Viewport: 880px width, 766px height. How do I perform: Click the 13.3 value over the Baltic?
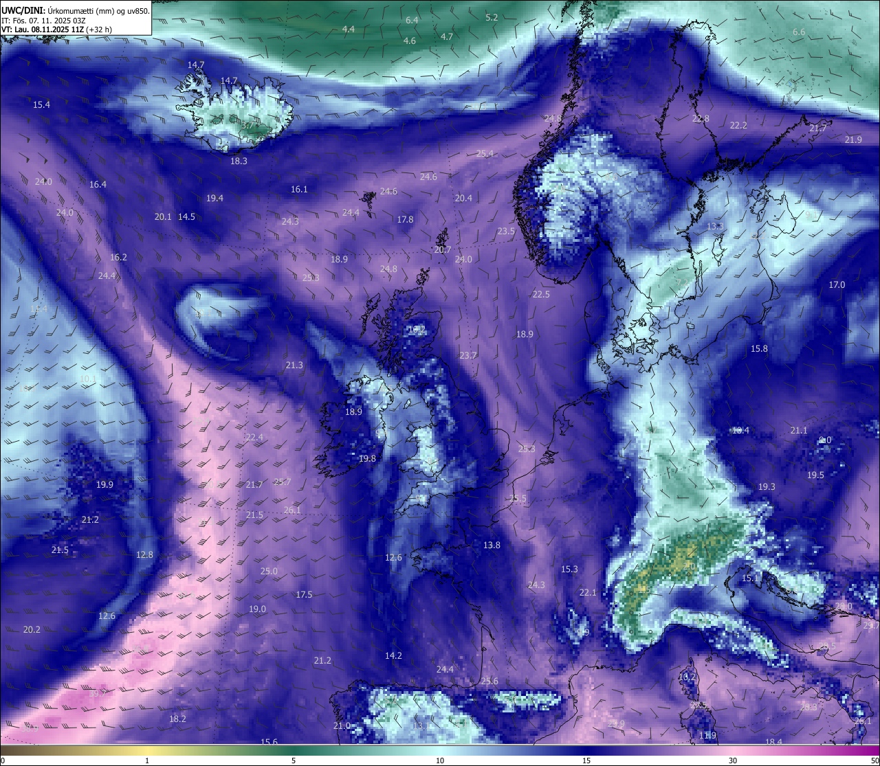coord(715,227)
